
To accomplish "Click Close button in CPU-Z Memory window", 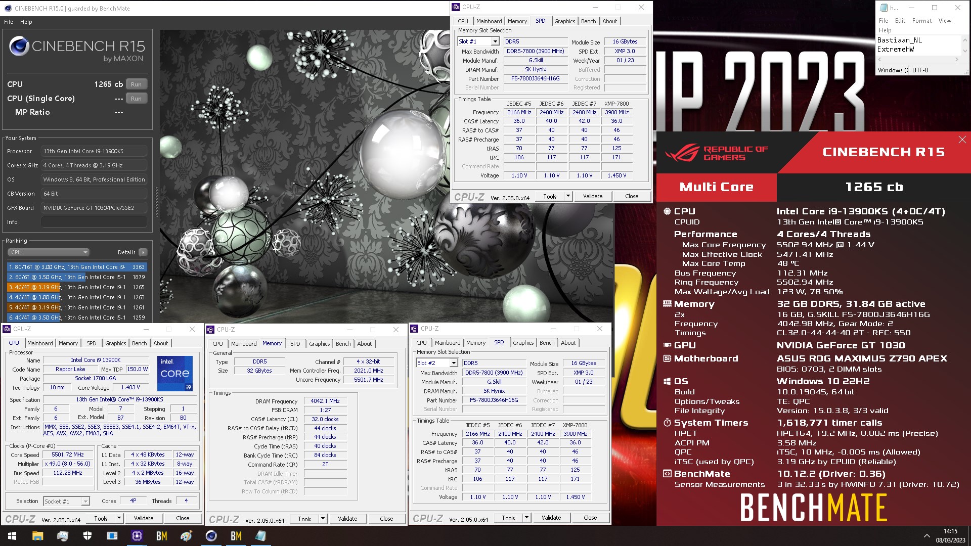I will (x=386, y=519).
